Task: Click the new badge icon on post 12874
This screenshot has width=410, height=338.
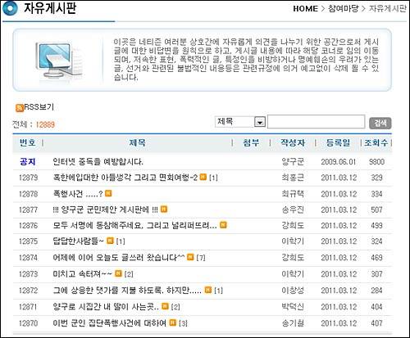Action: tap(190, 257)
